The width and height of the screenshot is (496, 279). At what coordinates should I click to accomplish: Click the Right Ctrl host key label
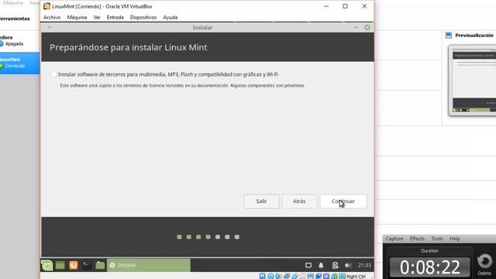[356, 276]
